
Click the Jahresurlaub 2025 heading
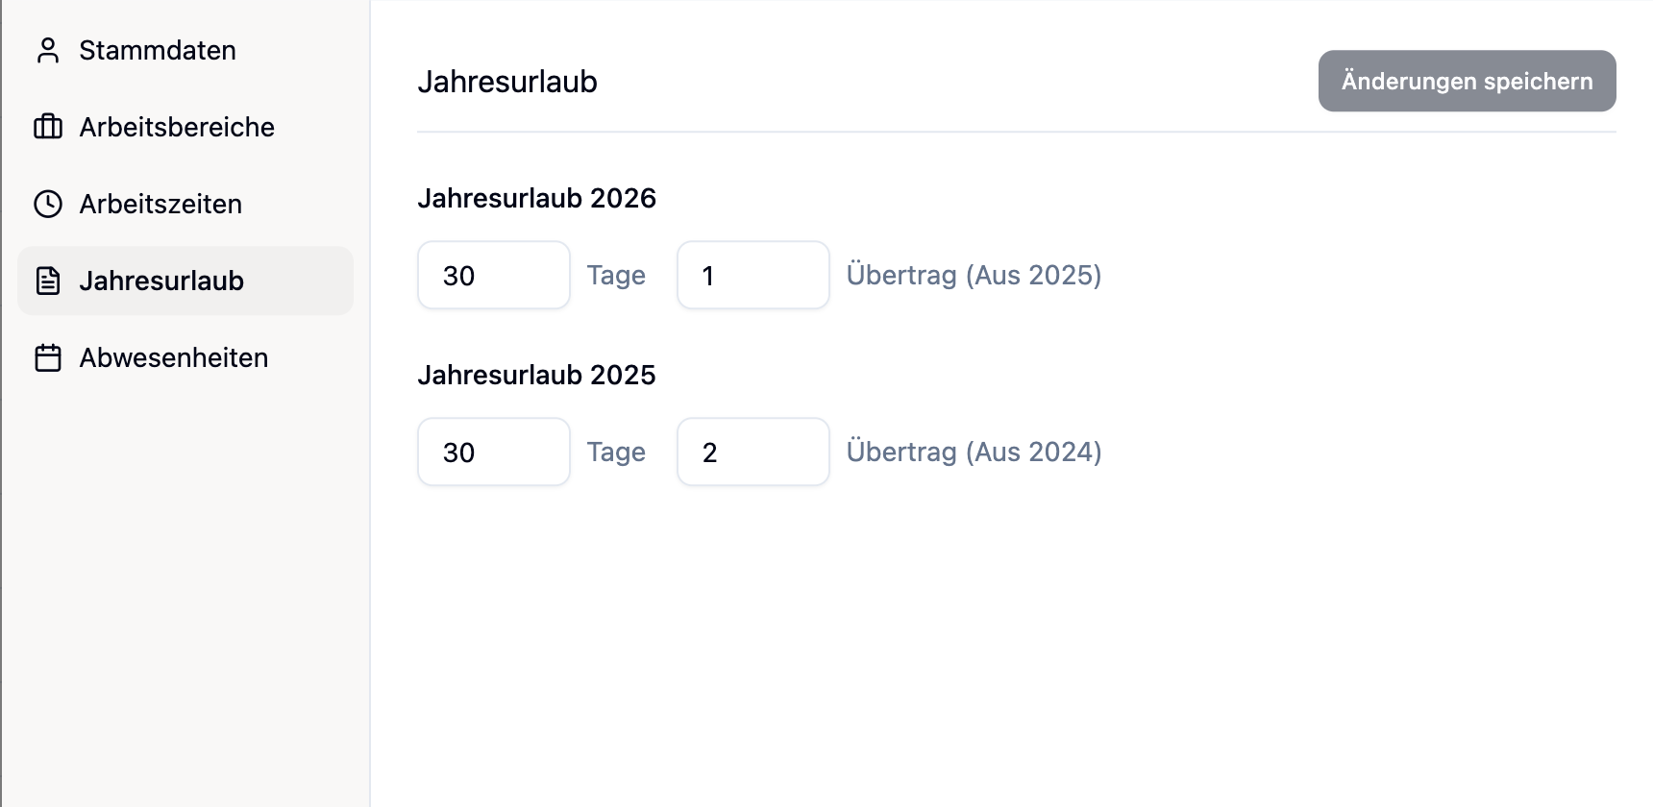(x=536, y=375)
